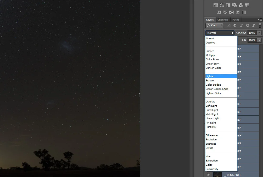Choose Hue blend mode
This screenshot has width=263, height=177.
221,156
